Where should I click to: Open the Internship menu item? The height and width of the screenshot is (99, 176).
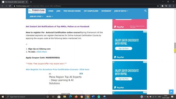106,11
